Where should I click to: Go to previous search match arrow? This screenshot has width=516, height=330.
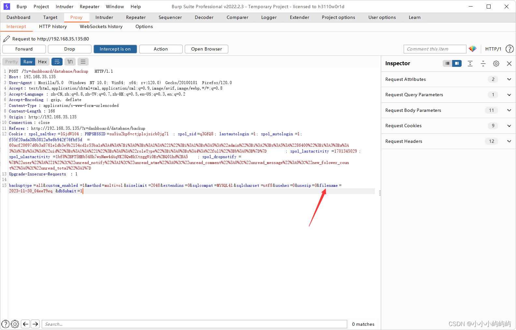tap(25, 324)
